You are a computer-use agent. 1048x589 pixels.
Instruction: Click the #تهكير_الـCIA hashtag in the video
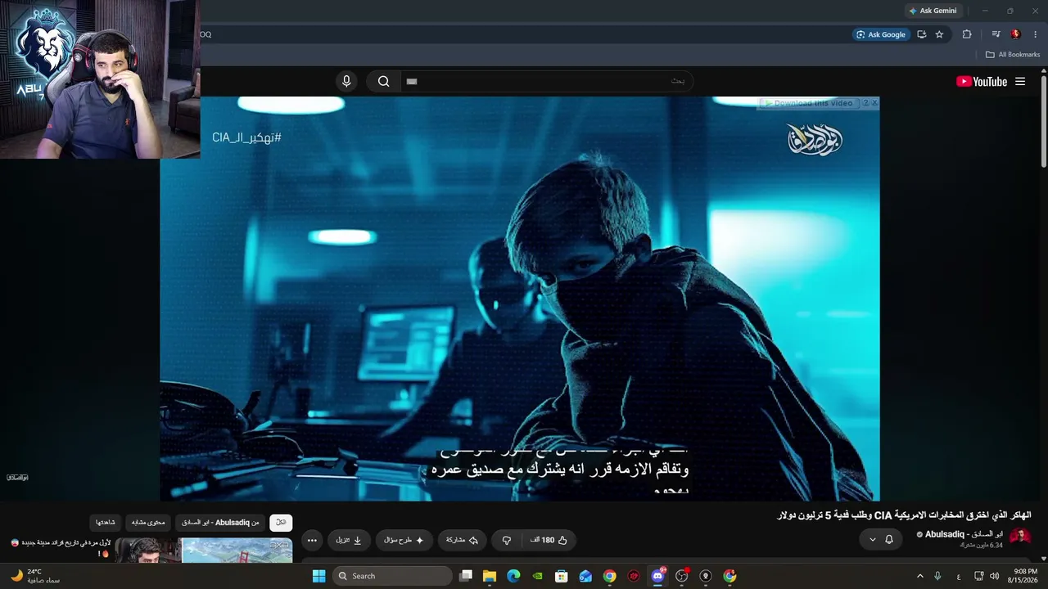tap(246, 137)
